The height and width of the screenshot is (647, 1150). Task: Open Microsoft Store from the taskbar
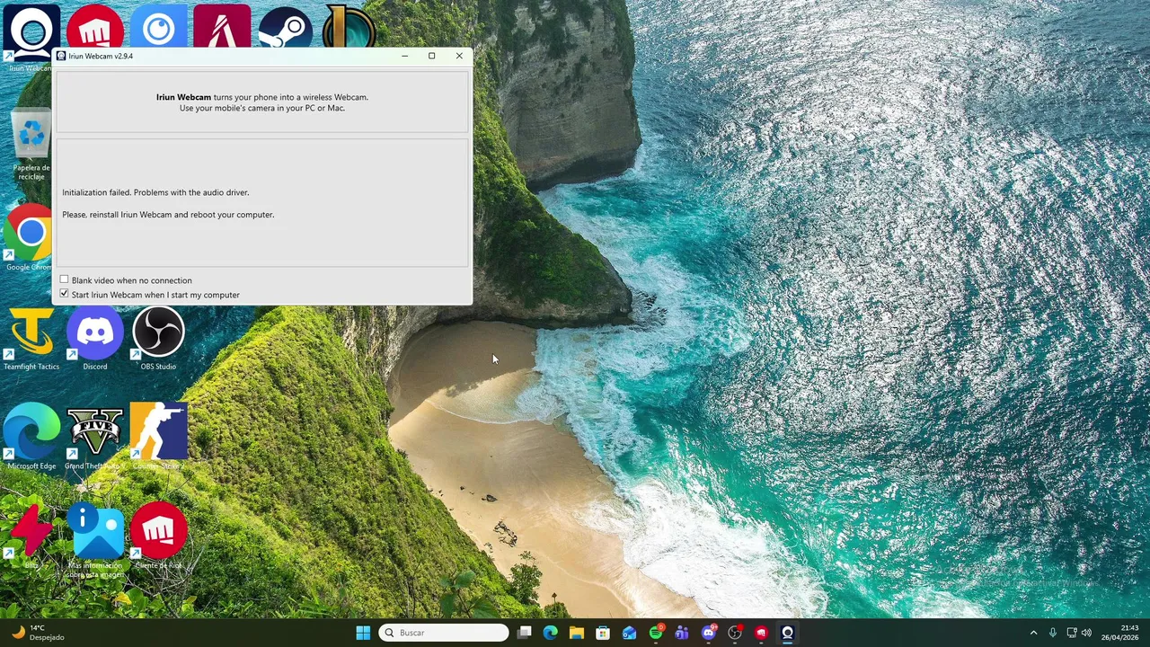click(603, 633)
